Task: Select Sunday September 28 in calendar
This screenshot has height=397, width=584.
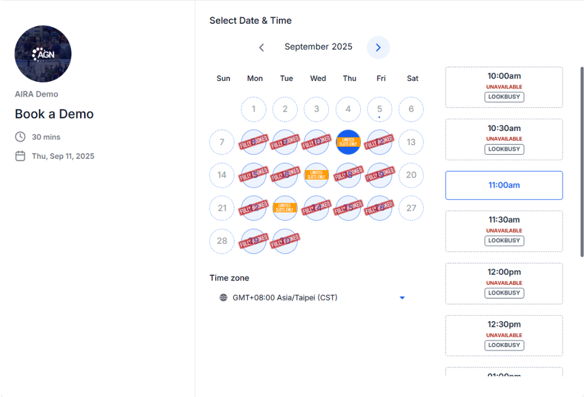Action: click(x=222, y=241)
